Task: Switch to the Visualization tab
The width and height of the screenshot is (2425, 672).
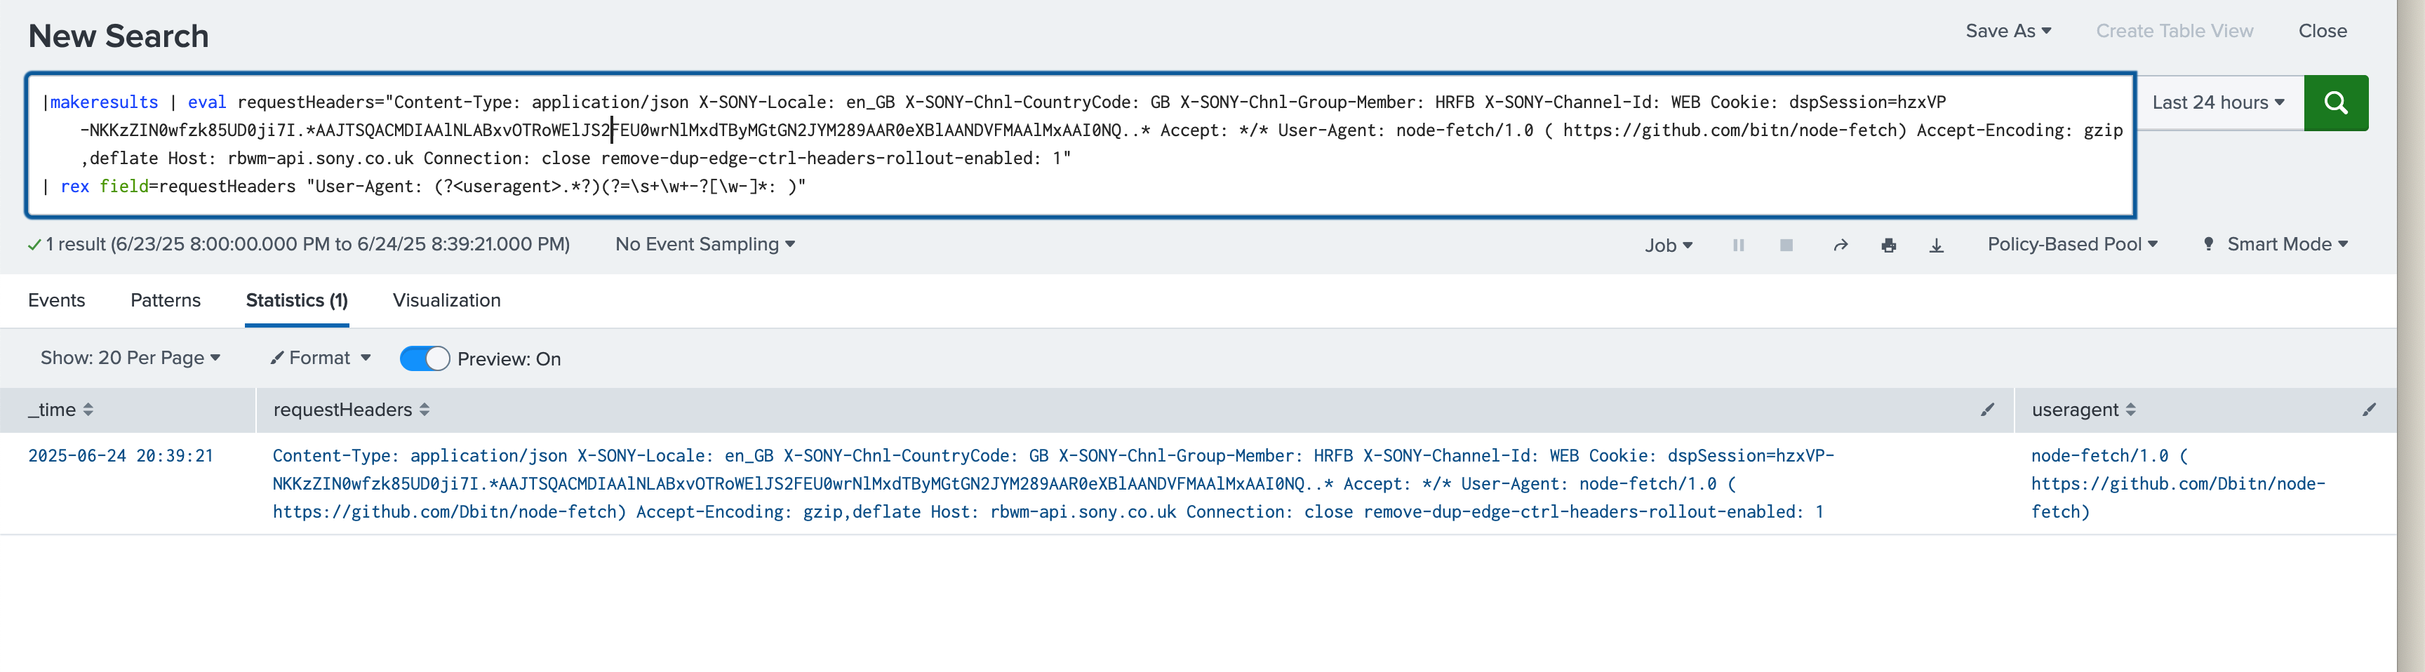Action: coord(446,300)
